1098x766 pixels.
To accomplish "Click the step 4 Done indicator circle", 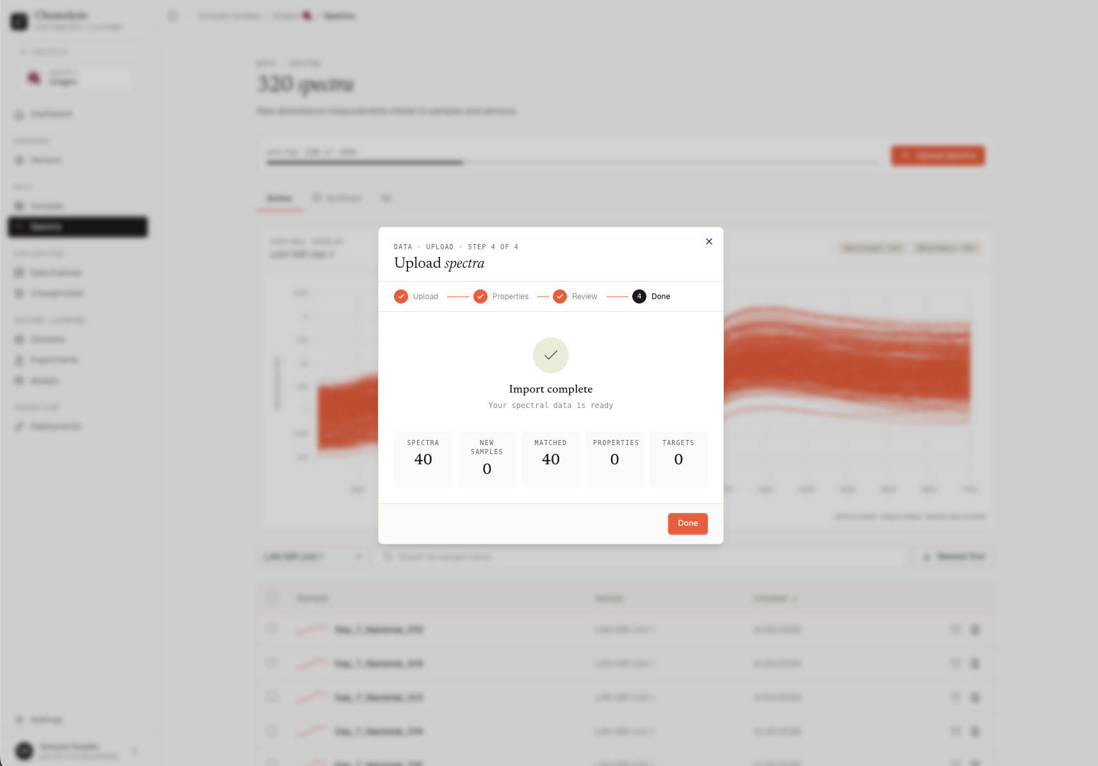I will [639, 297].
